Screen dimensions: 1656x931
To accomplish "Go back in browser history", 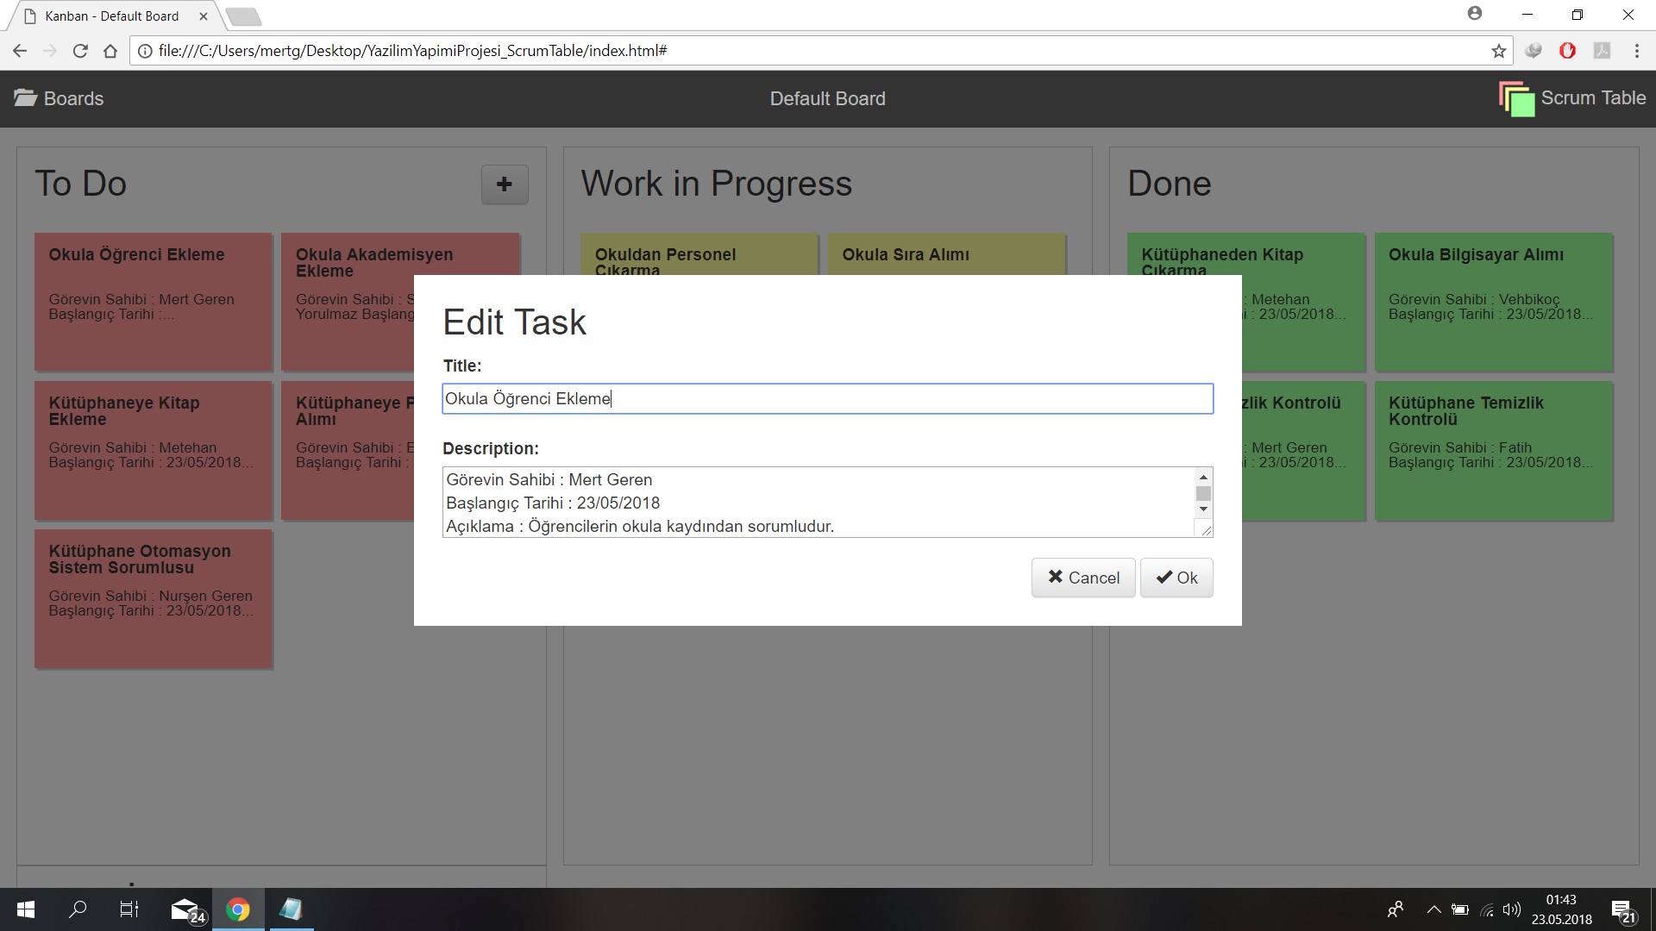I will pos(20,51).
